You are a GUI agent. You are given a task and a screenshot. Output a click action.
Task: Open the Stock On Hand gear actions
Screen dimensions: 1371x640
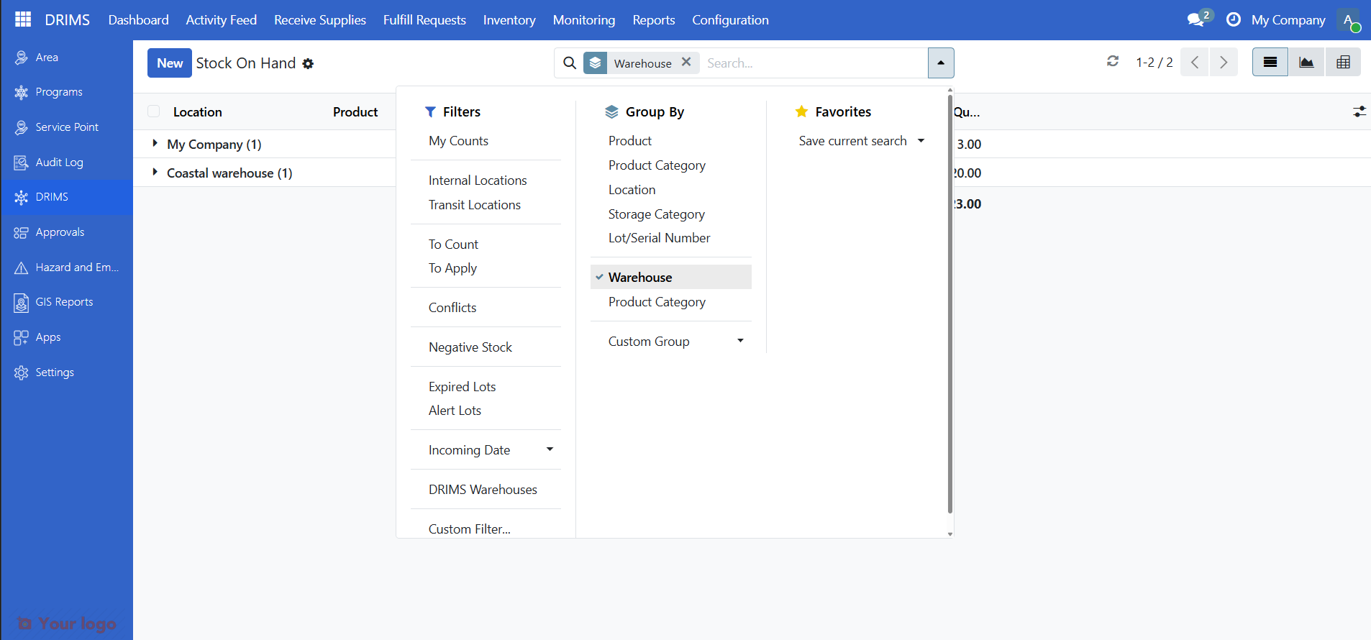tap(308, 63)
